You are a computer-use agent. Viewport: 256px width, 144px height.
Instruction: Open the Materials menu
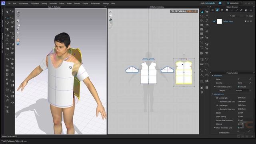pyautogui.click(x=53, y=3)
